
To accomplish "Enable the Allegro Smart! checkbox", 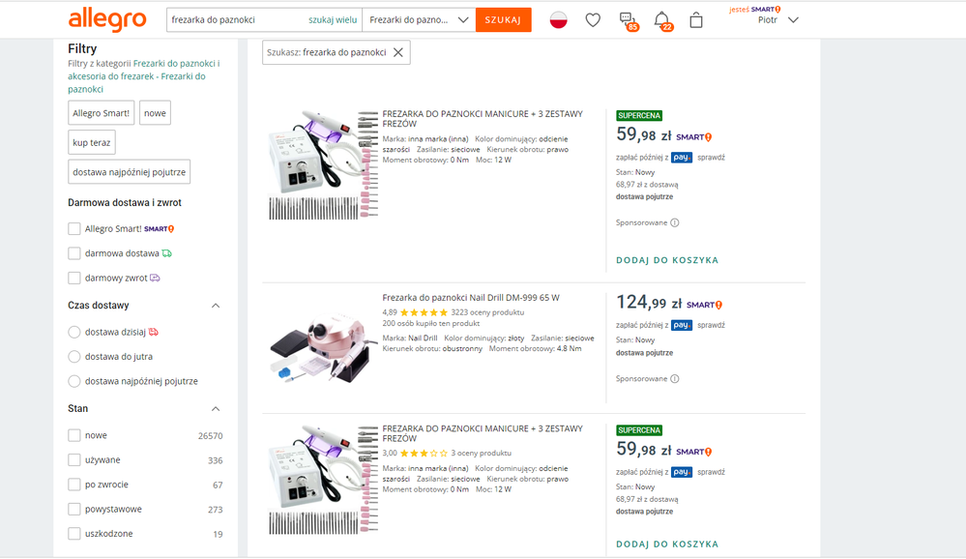I will (x=74, y=229).
